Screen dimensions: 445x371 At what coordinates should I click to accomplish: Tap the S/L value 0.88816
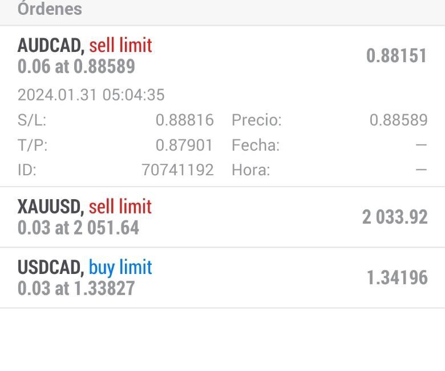pos(184,120)
